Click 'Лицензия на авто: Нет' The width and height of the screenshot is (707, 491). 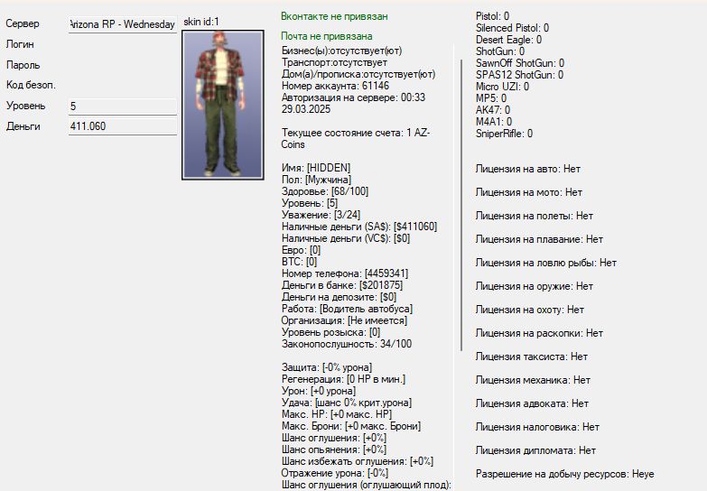pos(528,169)
